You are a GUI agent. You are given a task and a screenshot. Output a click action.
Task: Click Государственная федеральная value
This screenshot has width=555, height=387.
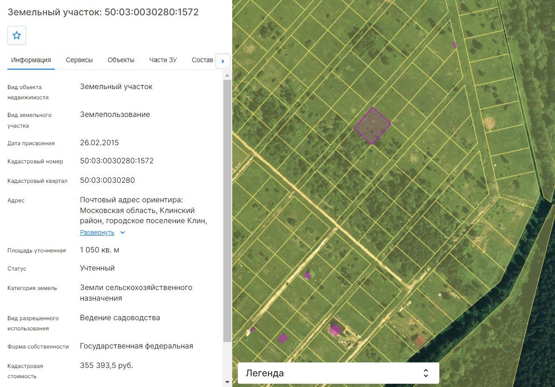click(x=137, y=346)
